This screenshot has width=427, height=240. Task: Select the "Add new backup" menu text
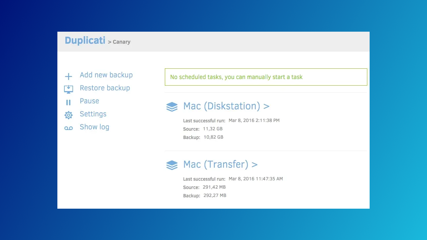coord(106,75)
